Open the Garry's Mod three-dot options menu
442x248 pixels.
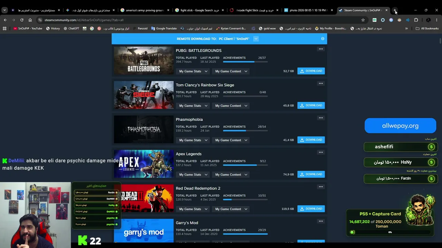[321, 221]
